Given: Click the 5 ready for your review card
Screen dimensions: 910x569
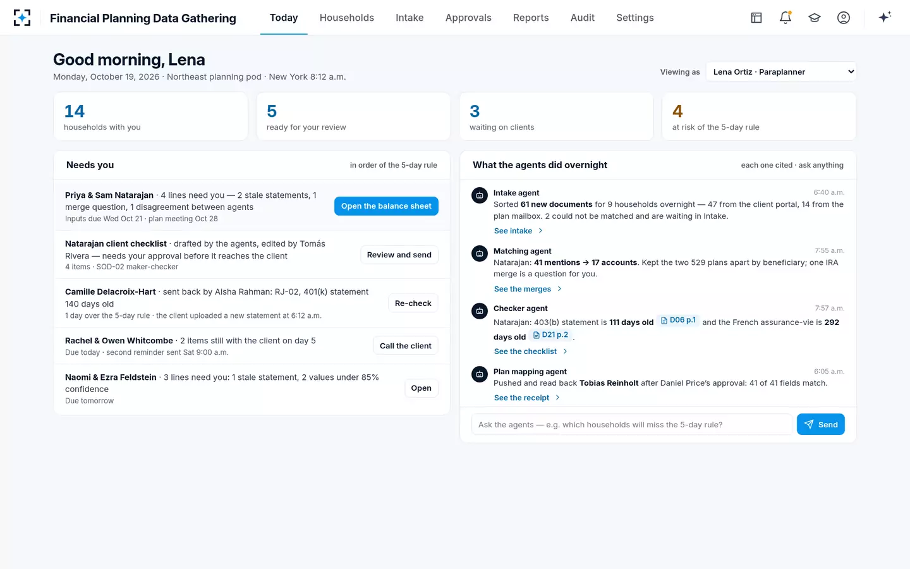Looking at the screenshot, I should coord(353,116).
